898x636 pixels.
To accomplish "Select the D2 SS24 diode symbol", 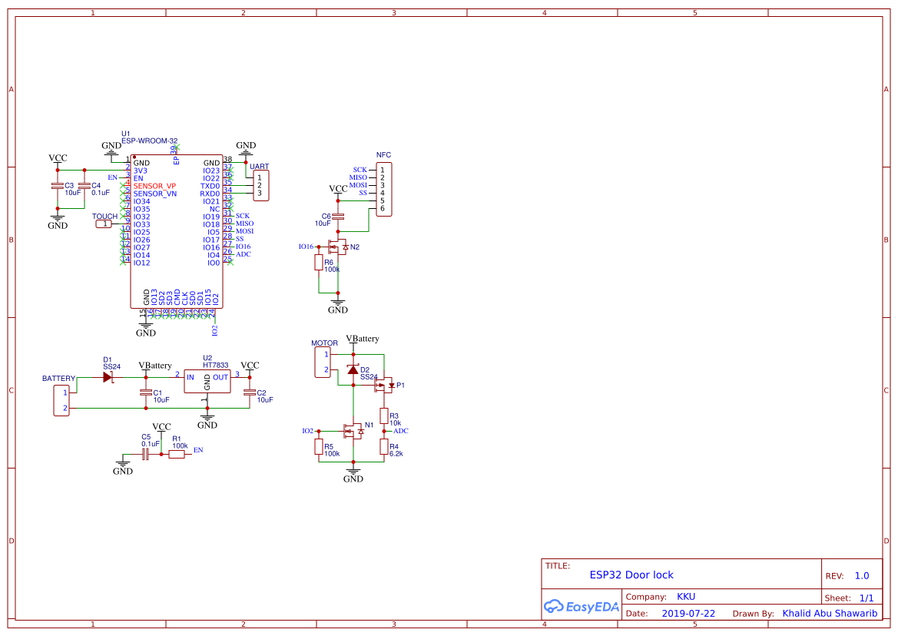I will pyautogui.click(x=353, y=370).
